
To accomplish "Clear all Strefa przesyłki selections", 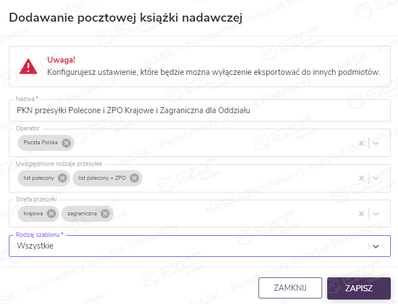I will pyautogui.click(x=361, y=214).
